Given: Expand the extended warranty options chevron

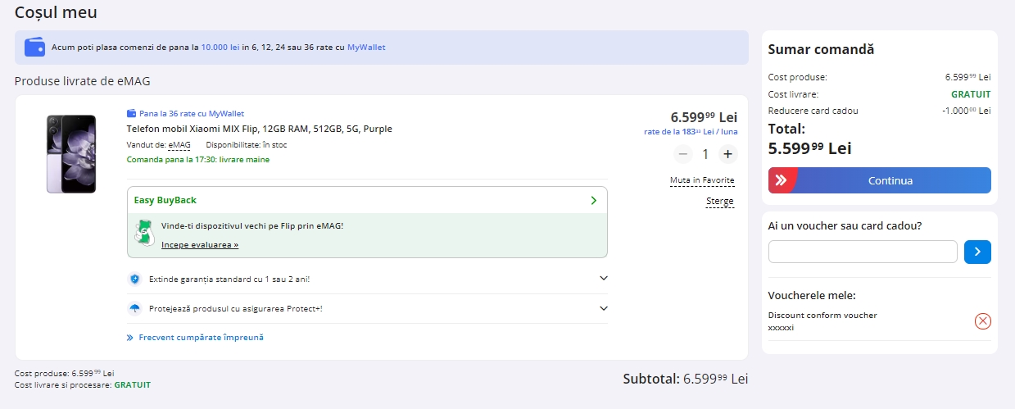Looking at the screenshot, I should click(604, 279).
